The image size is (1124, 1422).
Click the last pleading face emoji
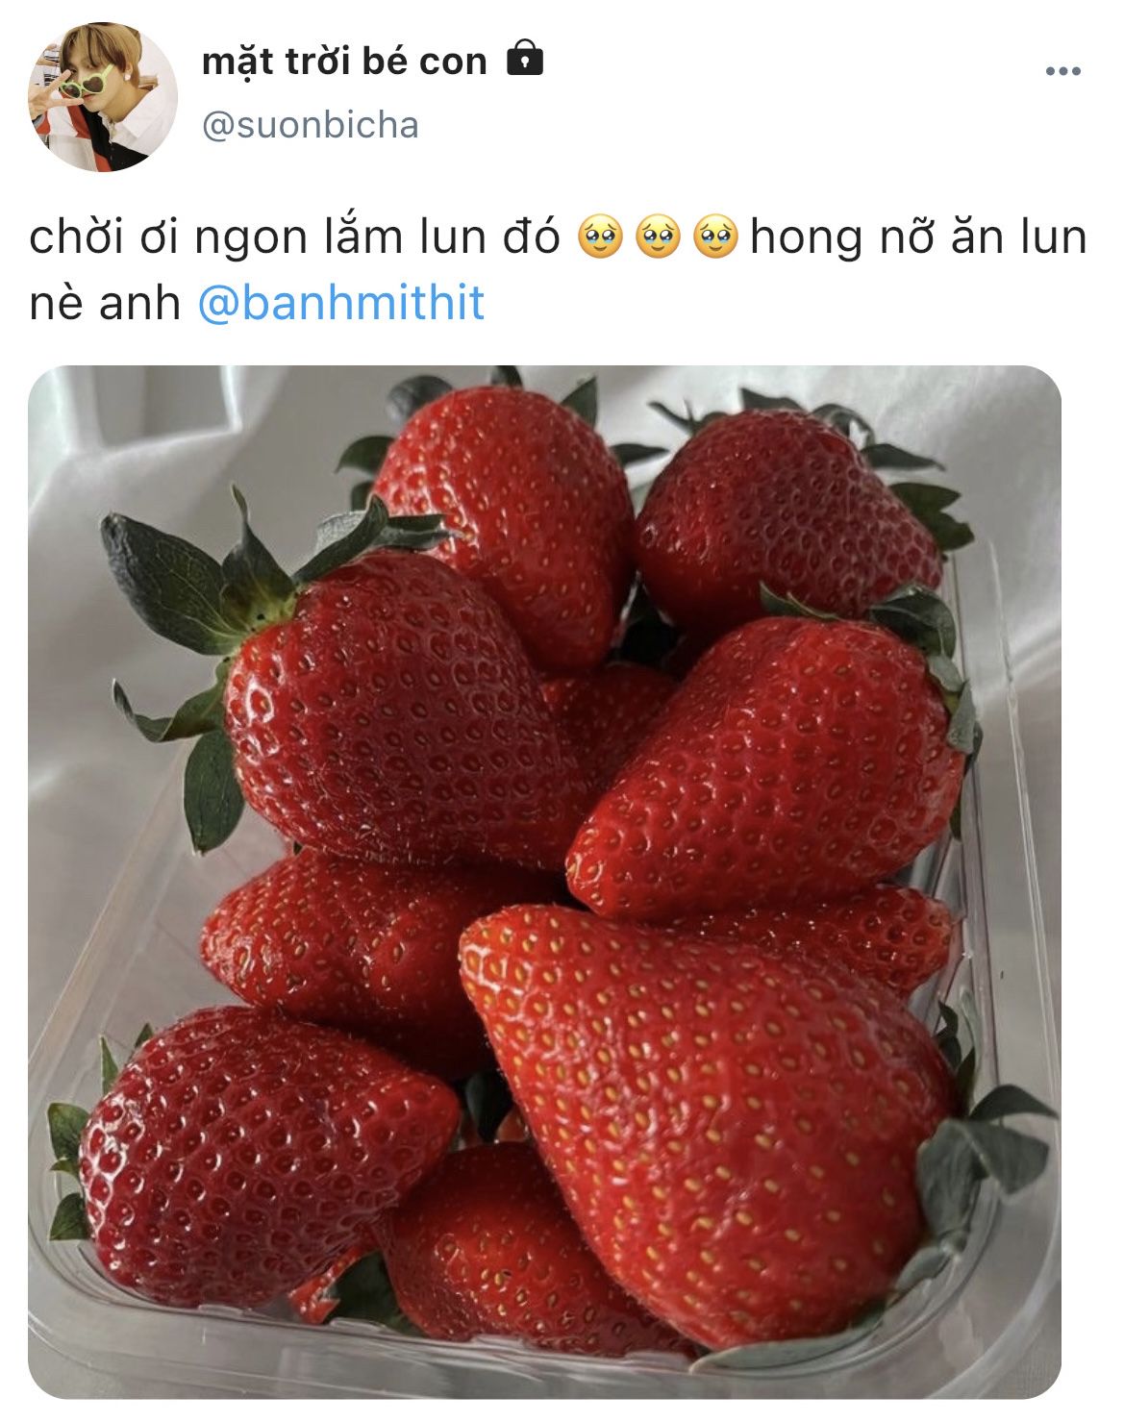[715, 237]
